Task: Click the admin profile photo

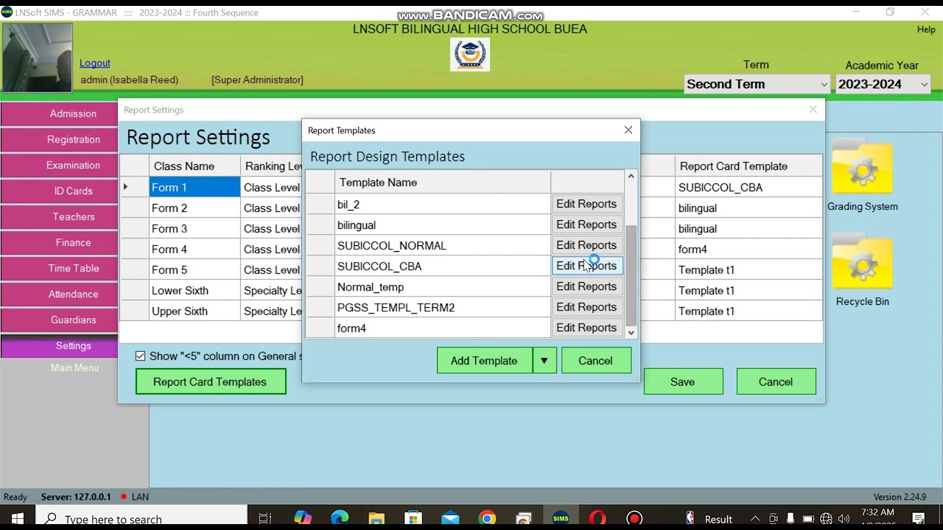Action: (38, 57)
